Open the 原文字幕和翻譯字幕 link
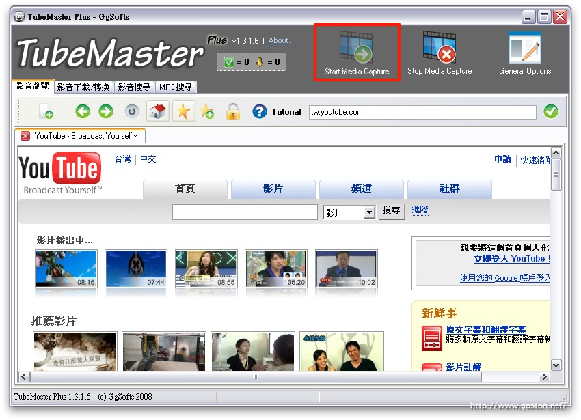 [486, 330]
